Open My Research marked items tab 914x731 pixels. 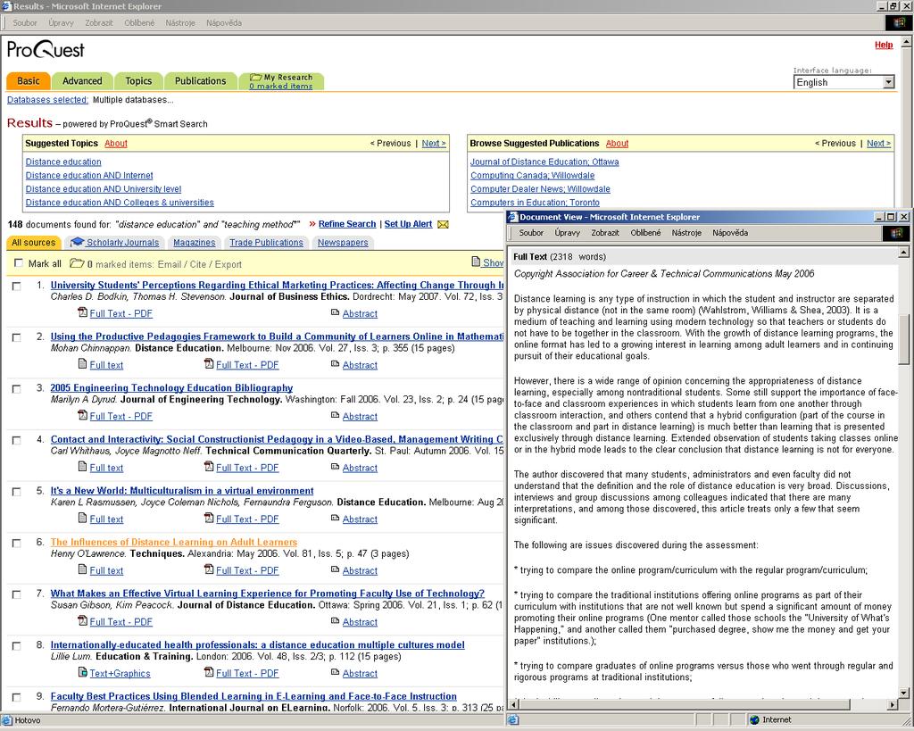(281, 81)
